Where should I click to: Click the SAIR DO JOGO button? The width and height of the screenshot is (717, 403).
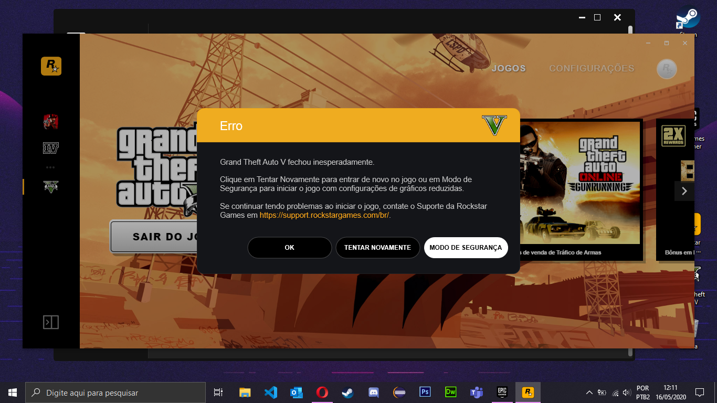[154, 236]
